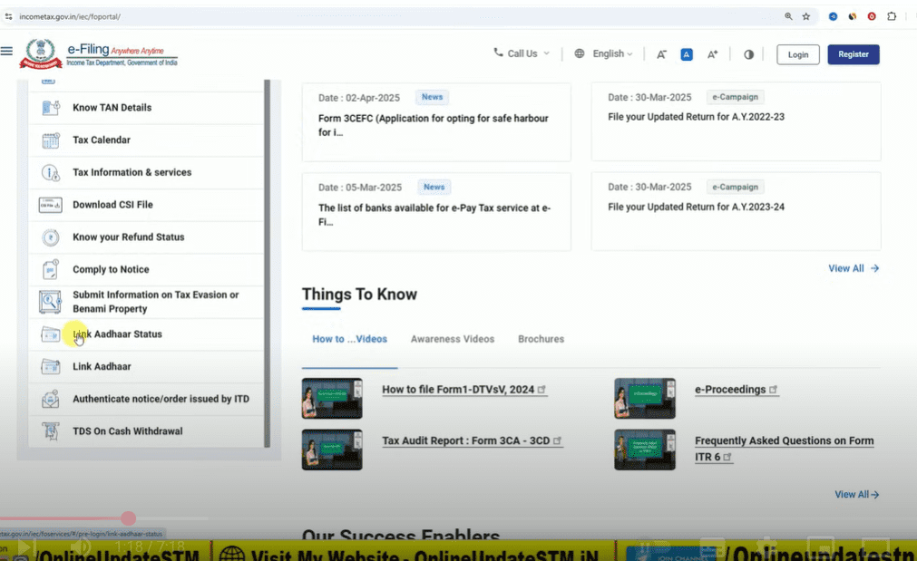Click the browser address bar URL

(x=70, y=16)
